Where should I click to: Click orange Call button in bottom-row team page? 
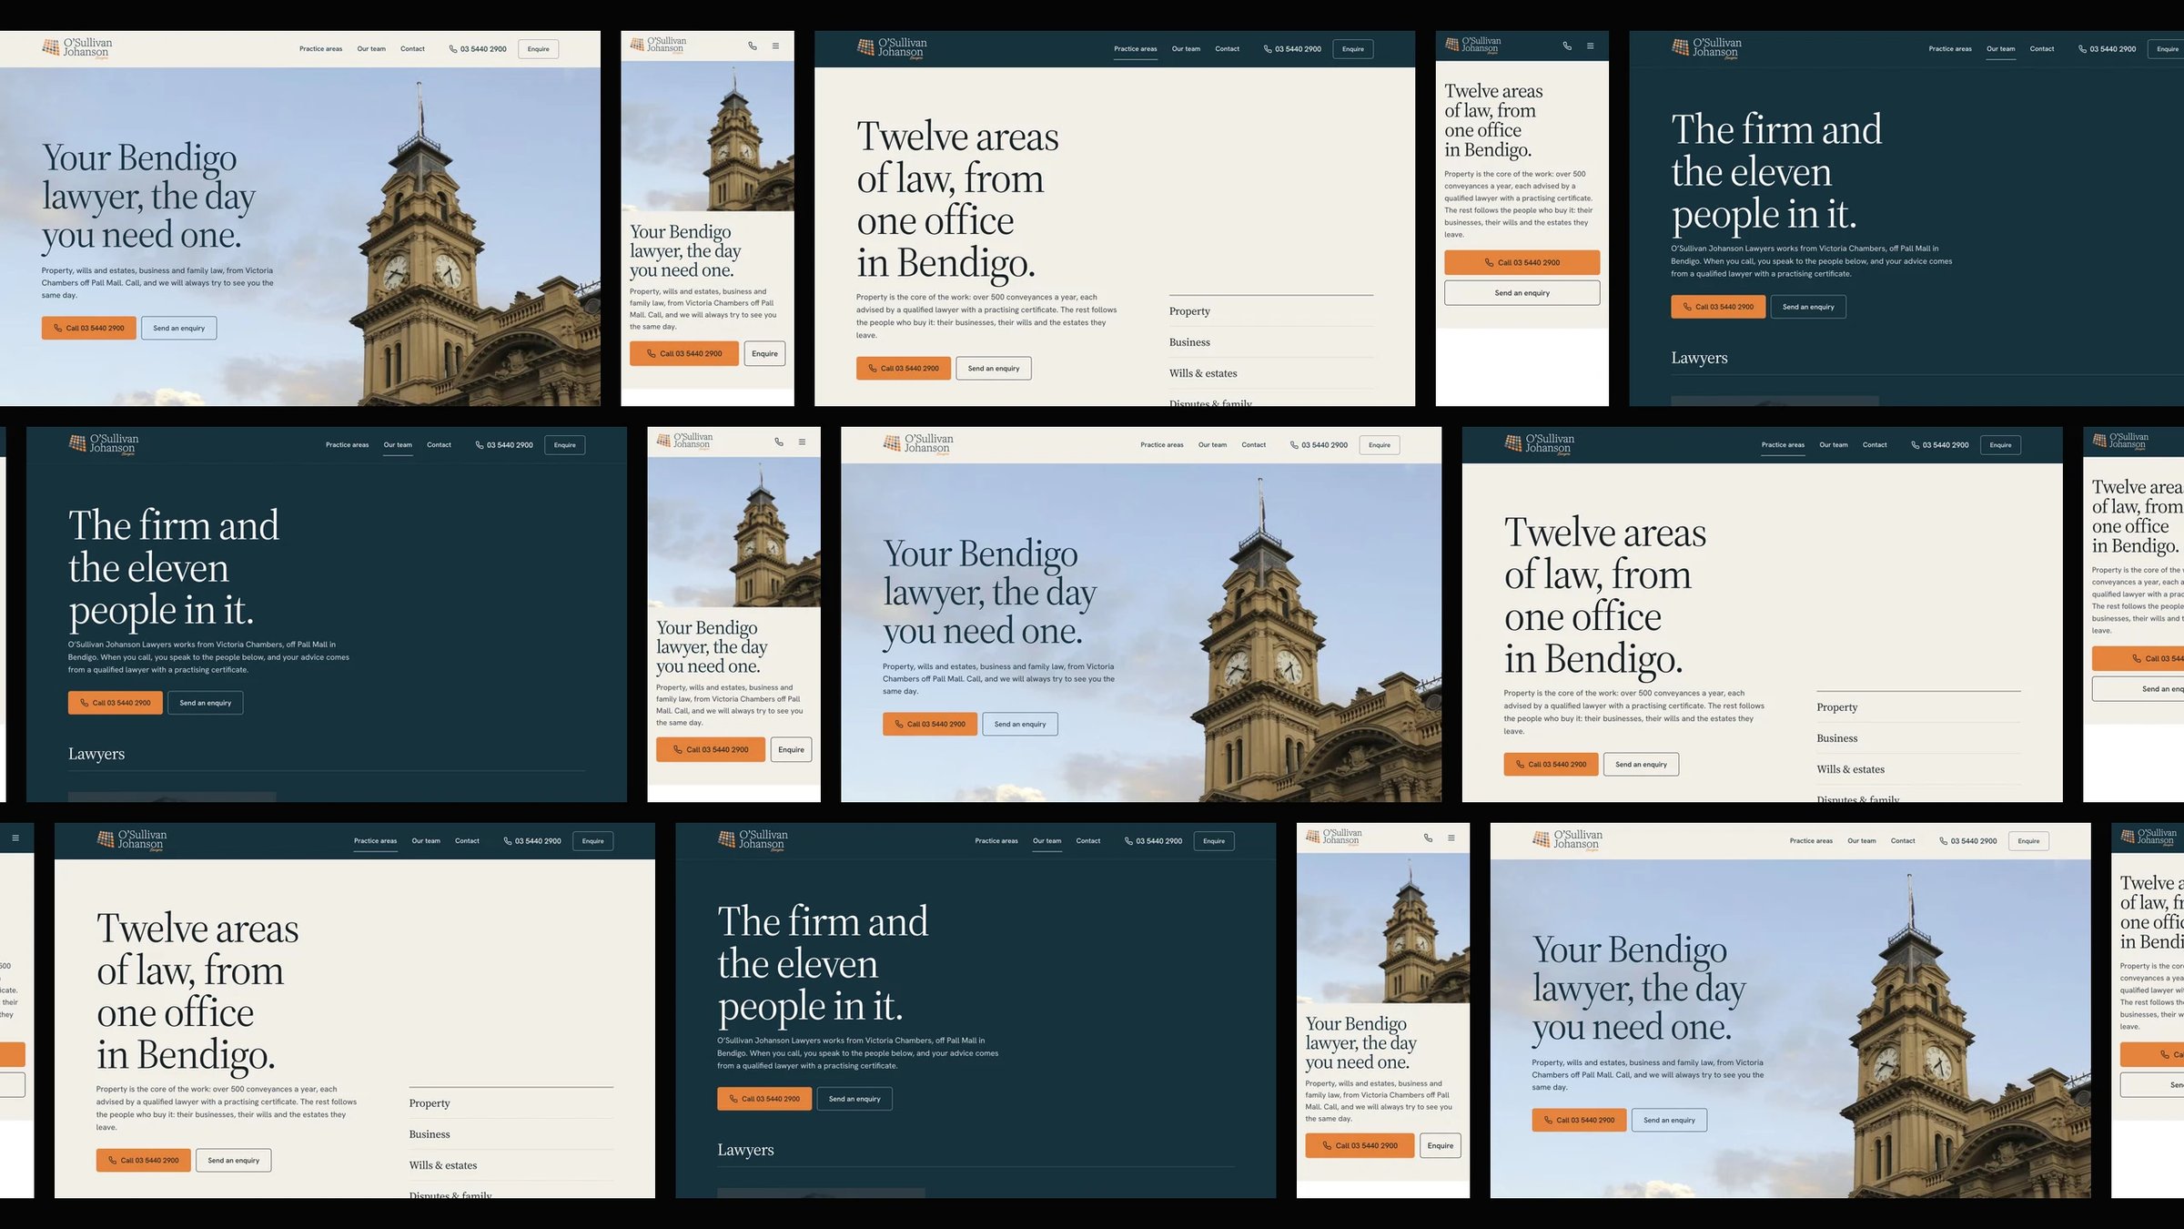click(x=764, y=1099)
